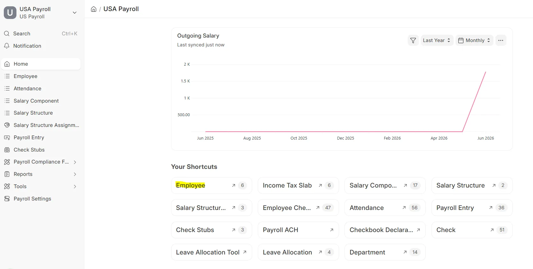Click the Salary Structure Assignment sidebar icon

[x=7, y=125]
